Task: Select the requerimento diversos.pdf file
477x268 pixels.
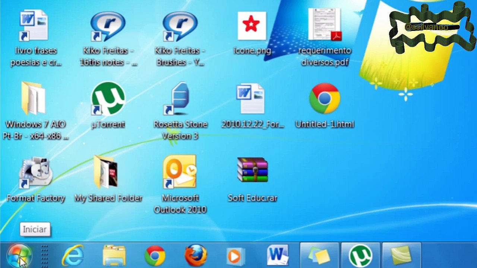Action: click(325, 26)
